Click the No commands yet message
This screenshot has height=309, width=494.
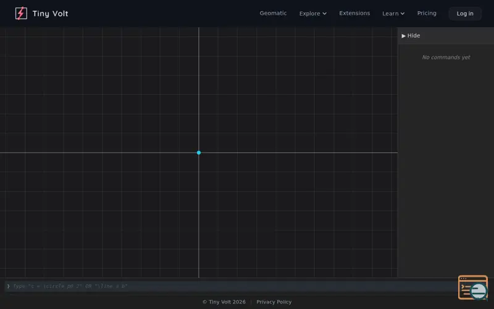tap(446, 57)
